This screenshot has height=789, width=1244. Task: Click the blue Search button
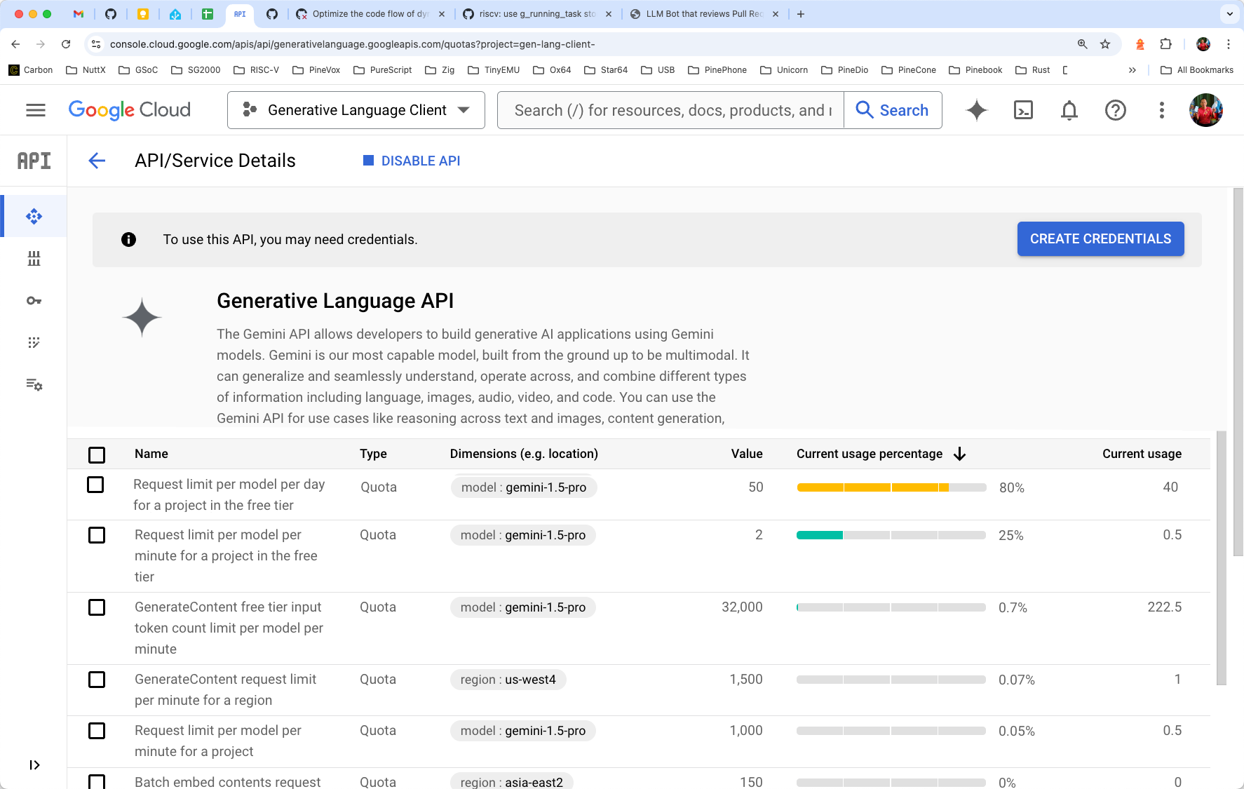(x=893, y=110)
